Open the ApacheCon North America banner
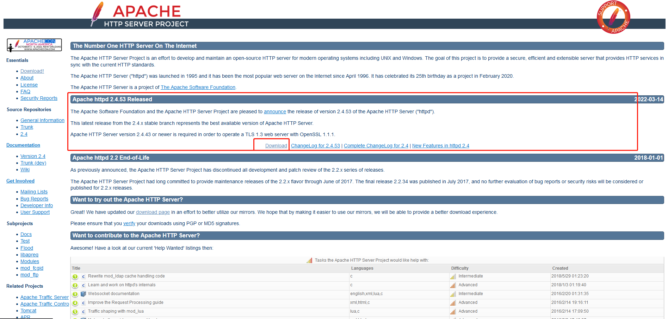Screen dimensions: 668x319 click(x=34, y=45)
